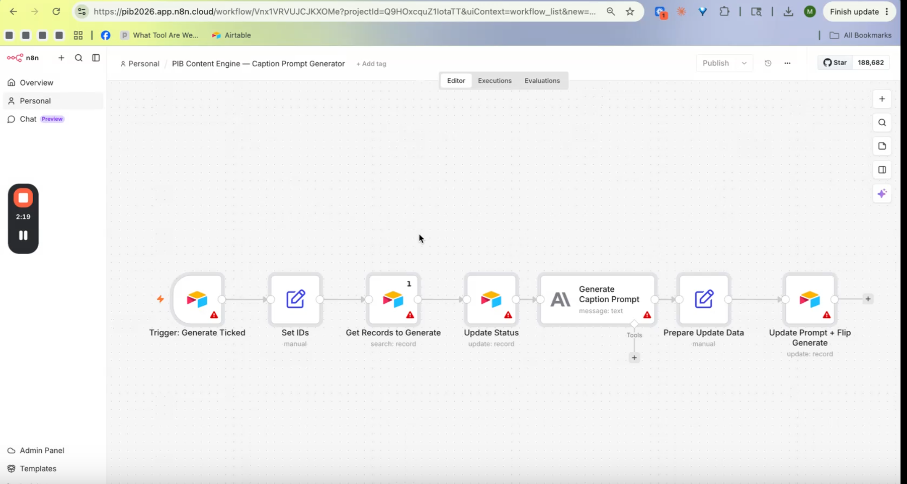Click the workflow name PIB Content Engine
907x484 pixels.
259,64
